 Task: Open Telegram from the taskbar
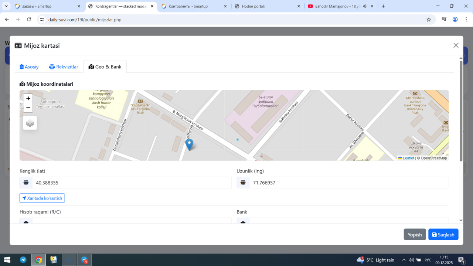tap(23, 260)
